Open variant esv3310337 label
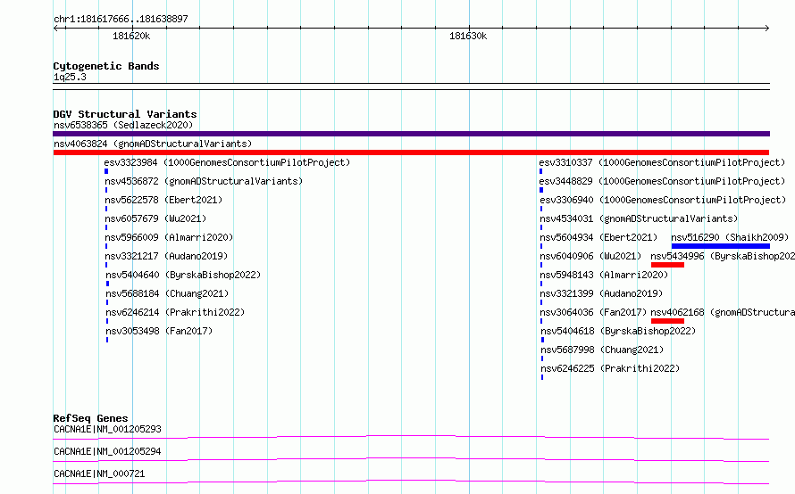 point(662,162)
